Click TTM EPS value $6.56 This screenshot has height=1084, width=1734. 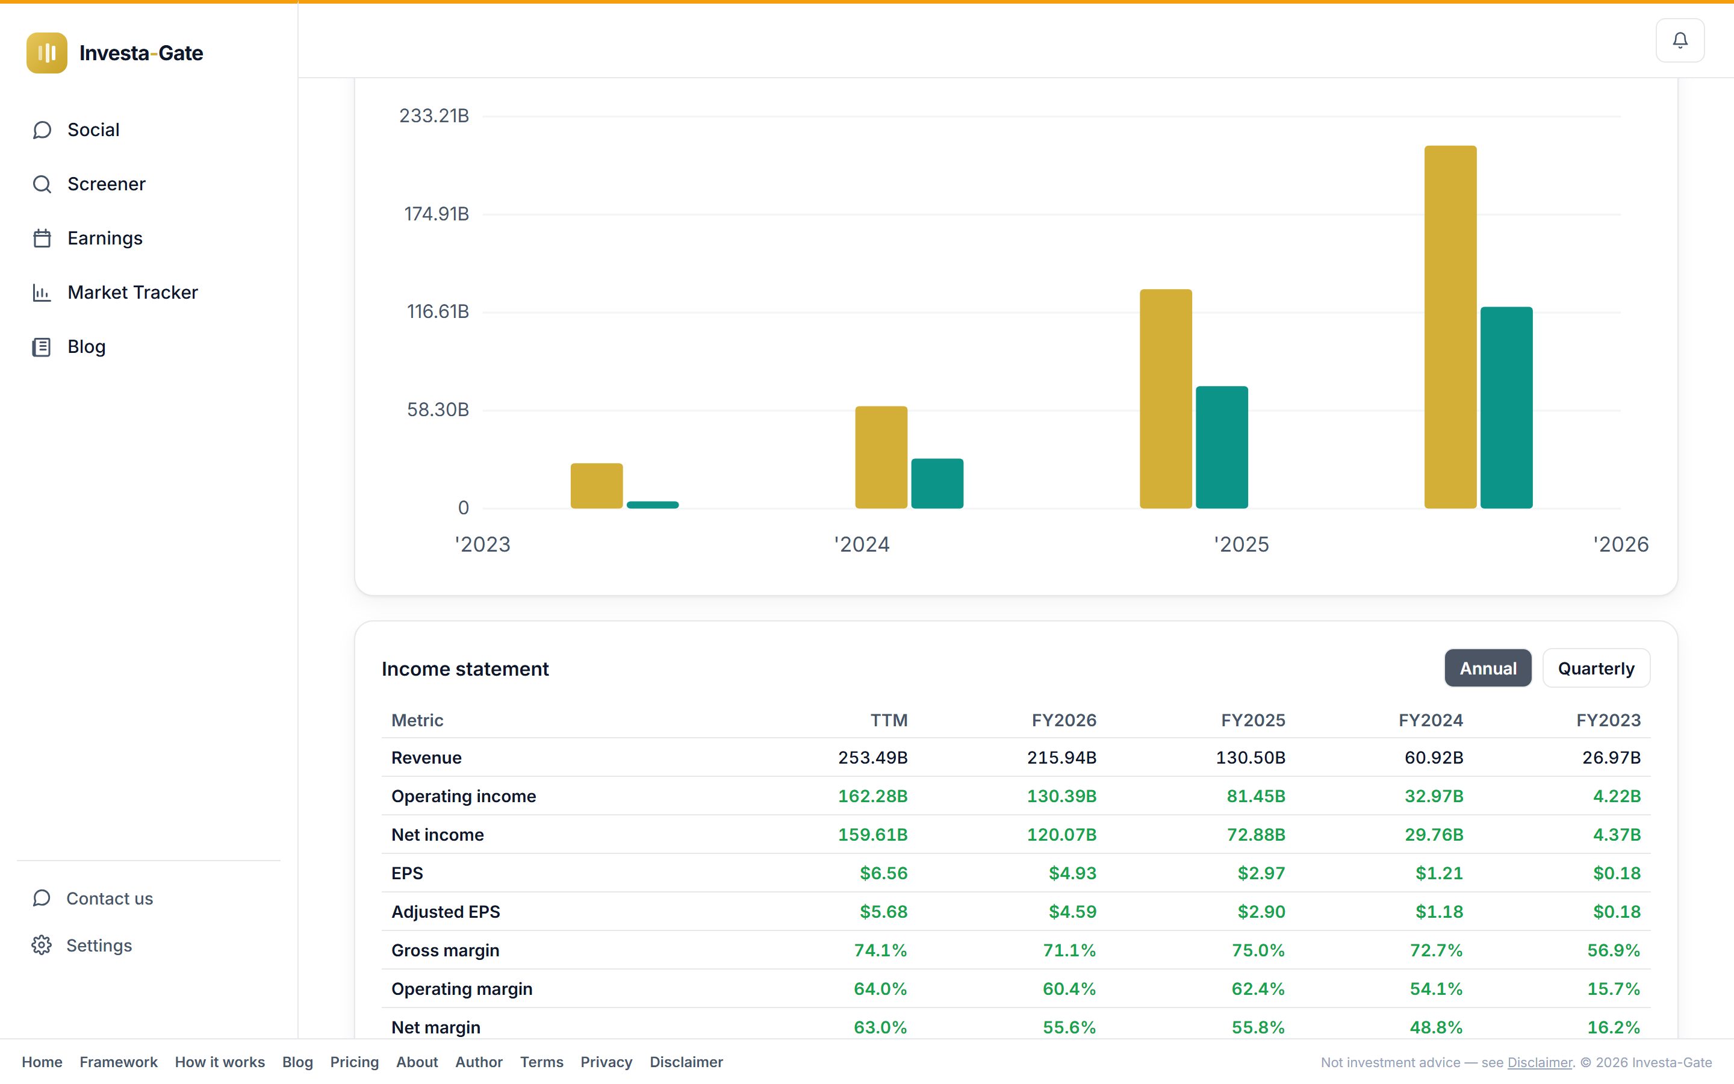tap(883, 873)
